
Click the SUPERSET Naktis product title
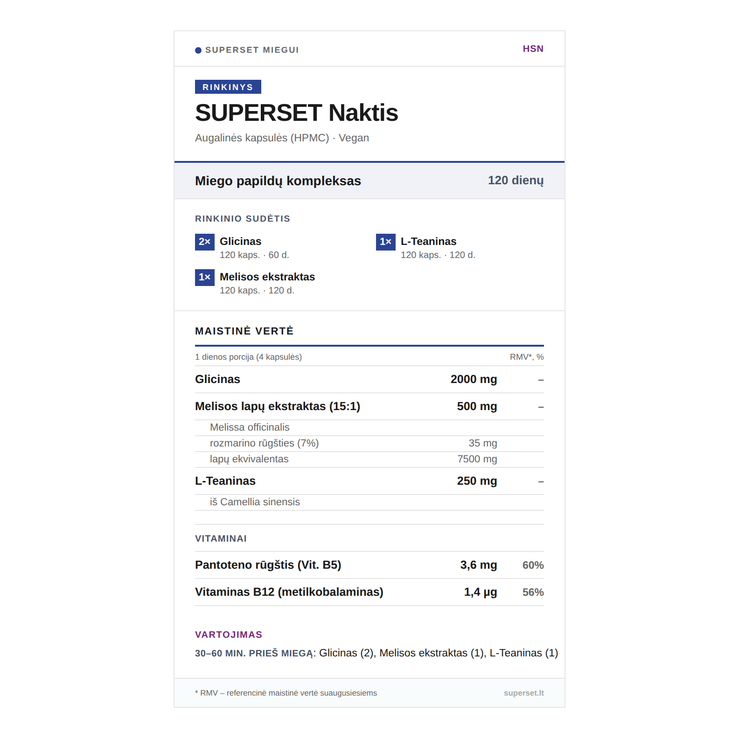[296, 113]
